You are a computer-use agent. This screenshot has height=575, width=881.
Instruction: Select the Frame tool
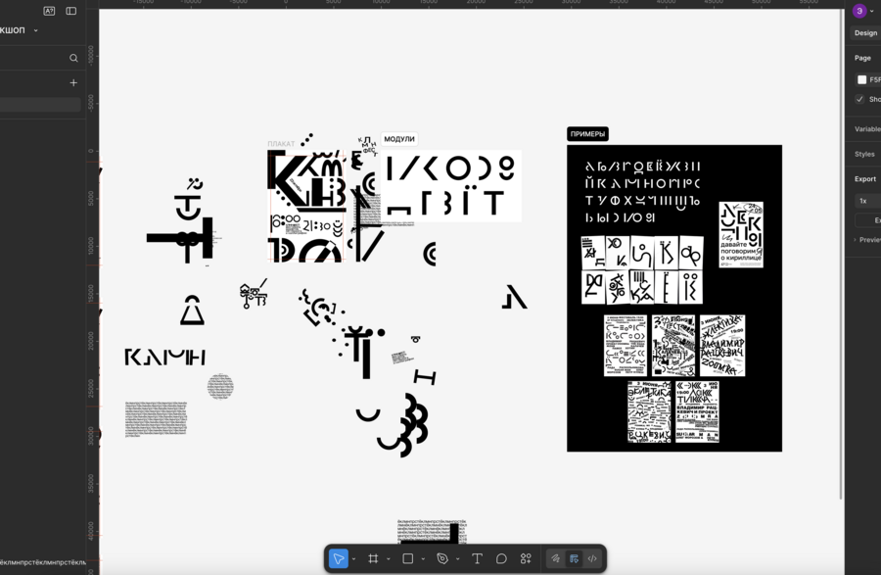pos(373,558)
